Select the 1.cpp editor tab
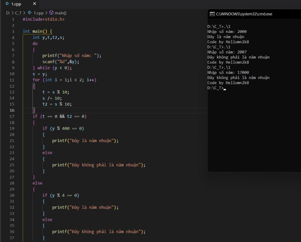This screenshot has width=301, height=242. (20, 4)
